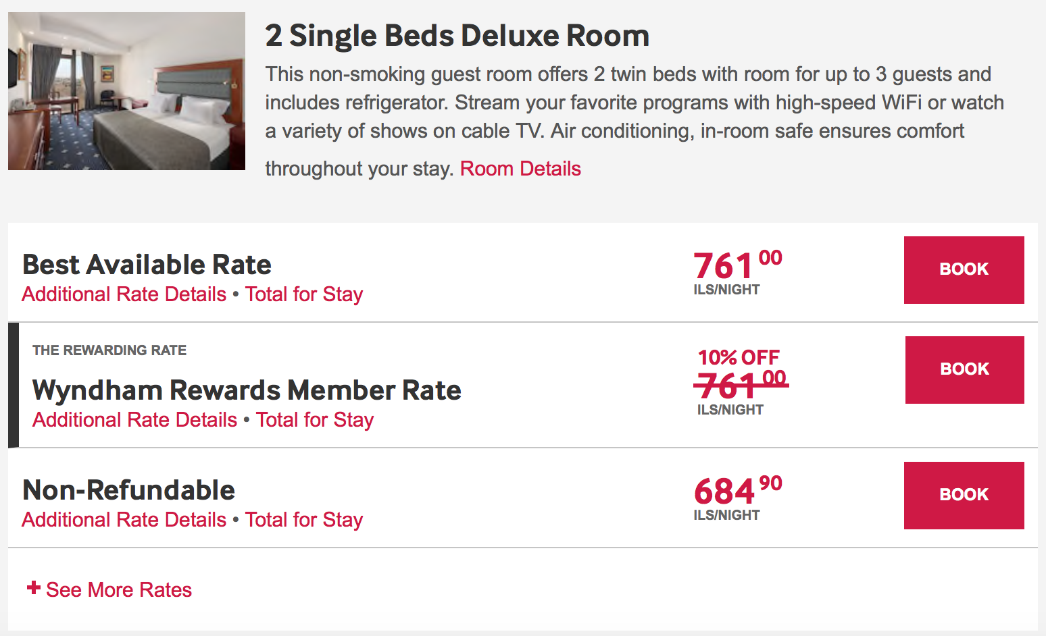Select the Best Available Rate title
Screen dimensions: 1046x636
(147, 265)
